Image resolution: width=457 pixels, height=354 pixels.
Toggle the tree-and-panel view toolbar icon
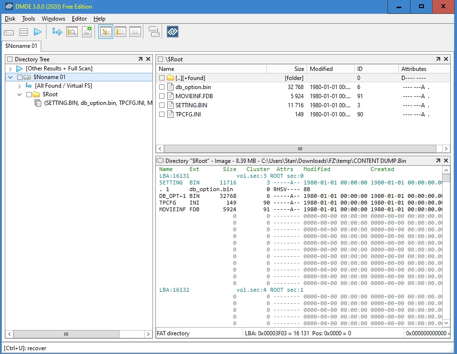[x=105, y=32]
